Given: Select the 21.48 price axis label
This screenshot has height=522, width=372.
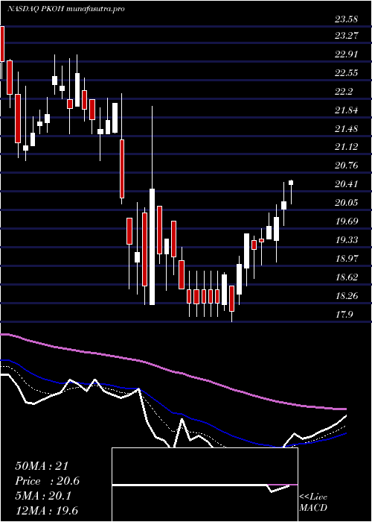Looking at the screenshot, I should pos(346,128).
